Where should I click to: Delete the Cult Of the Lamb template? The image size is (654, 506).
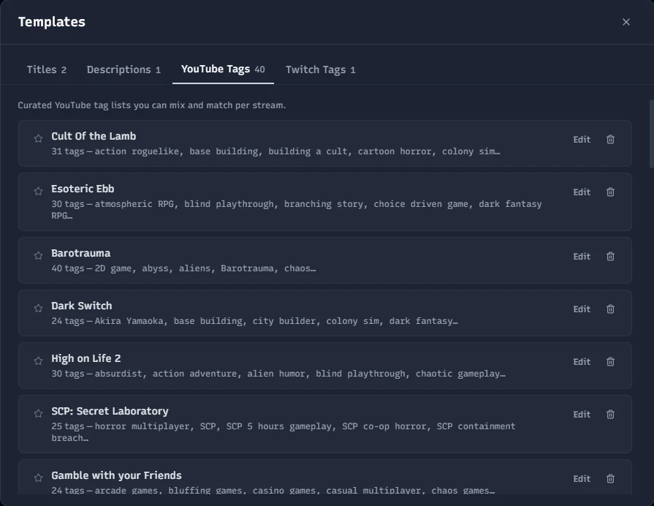610,140
